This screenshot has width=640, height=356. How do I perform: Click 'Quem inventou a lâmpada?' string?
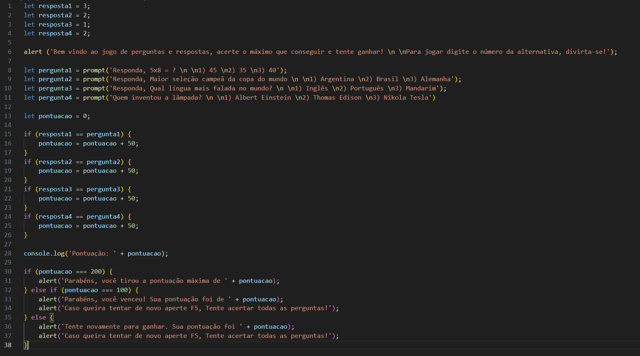pos(157,98)
